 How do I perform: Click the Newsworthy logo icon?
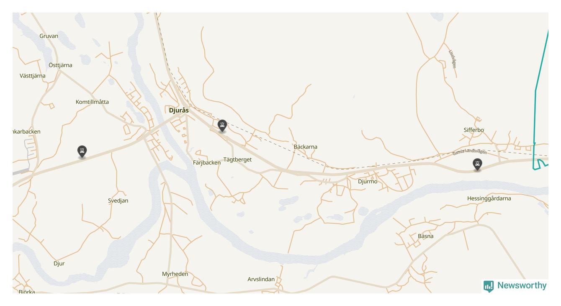[489, 286]
